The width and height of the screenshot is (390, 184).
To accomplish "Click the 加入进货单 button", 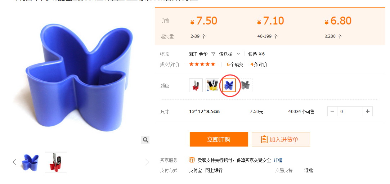I will pos(281,139).
